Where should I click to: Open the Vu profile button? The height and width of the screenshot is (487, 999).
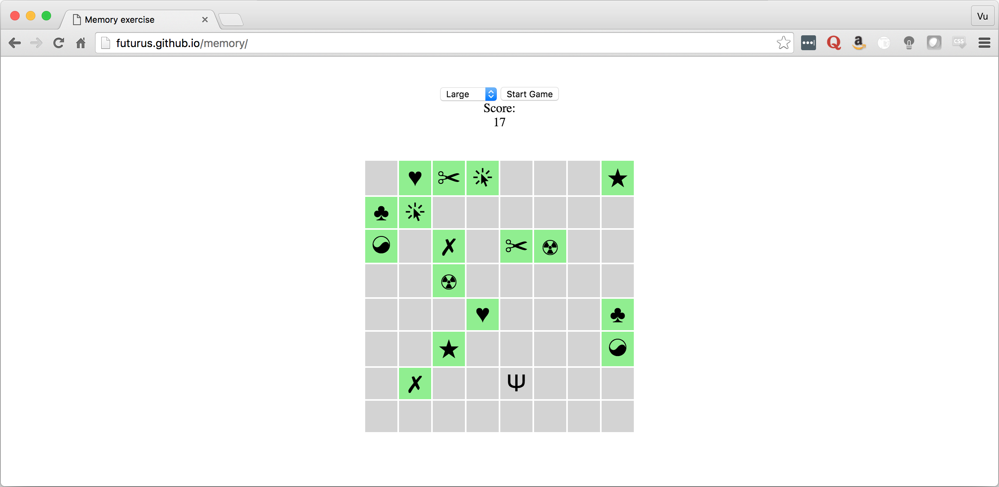pos(982,16)
